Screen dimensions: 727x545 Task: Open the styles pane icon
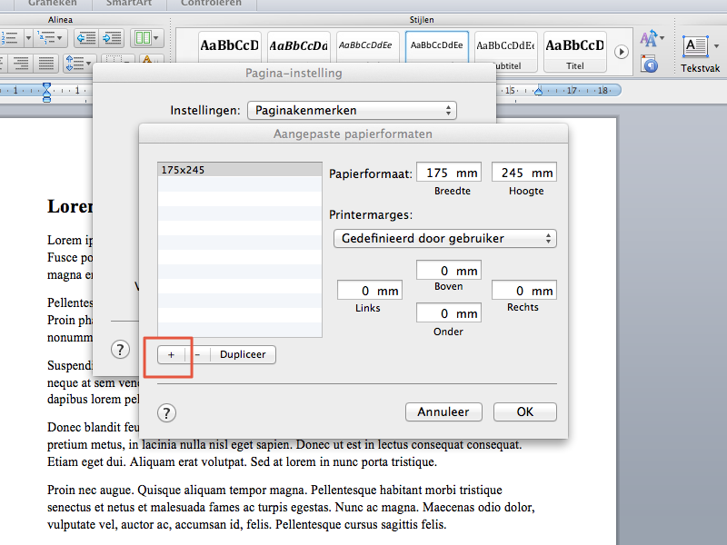(x=650, y=64)
